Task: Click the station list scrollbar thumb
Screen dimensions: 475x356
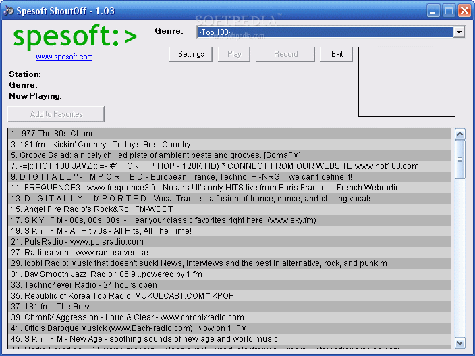Action: click(460, 159)
